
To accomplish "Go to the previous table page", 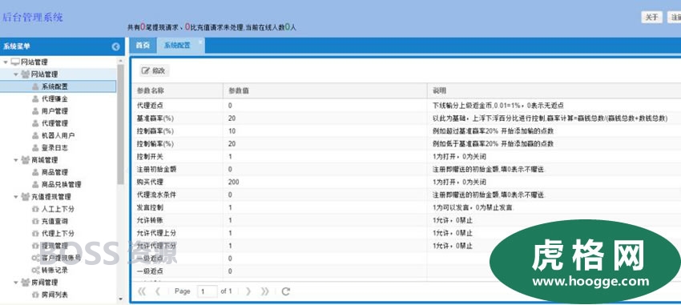I will pyautogui.click(x=158, y=291).
